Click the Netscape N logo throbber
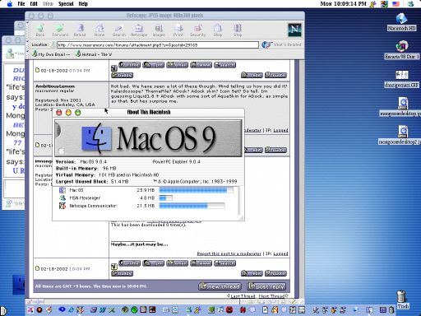 pyautogui.click(x=294, y=30)
